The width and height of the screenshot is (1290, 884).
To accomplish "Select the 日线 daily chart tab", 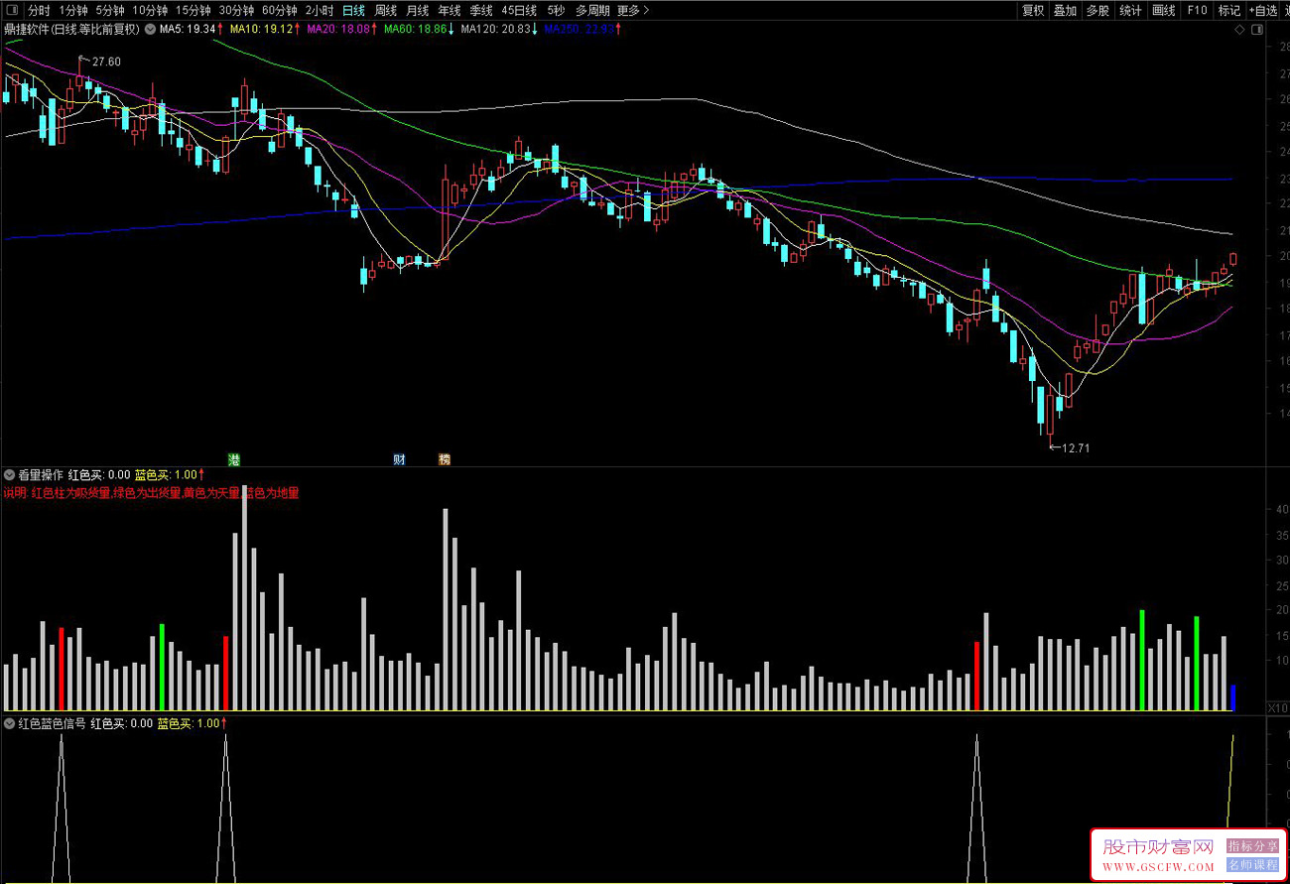I will (353, 10).
